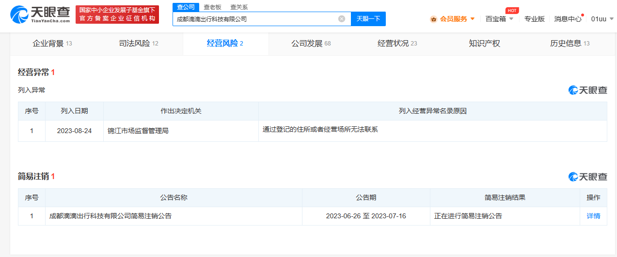Expand the 百宝箱 dropdown menu

point(499,19)
